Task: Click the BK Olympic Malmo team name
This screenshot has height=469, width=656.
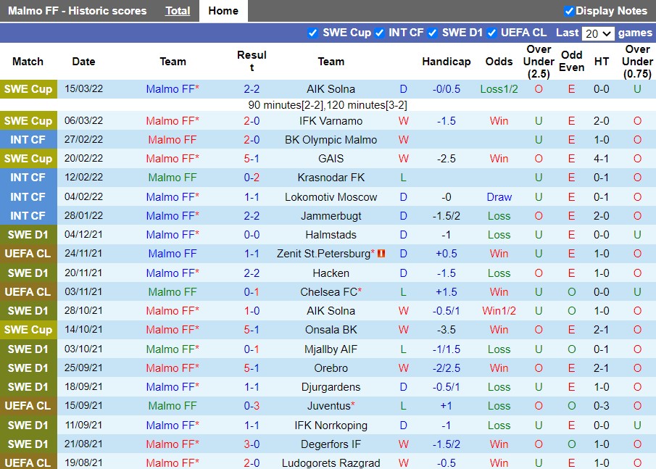Action: (331, 140)
